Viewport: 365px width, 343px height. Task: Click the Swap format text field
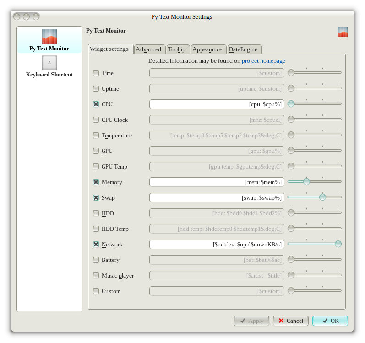[x=217, y=198]
